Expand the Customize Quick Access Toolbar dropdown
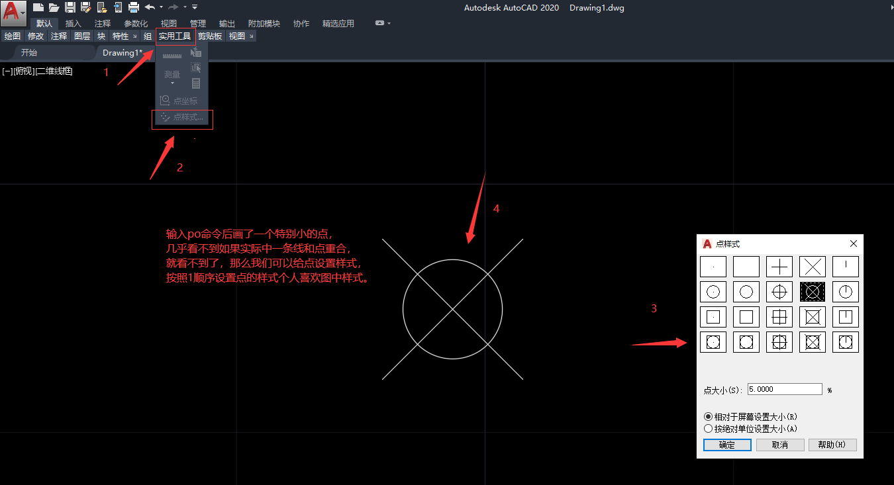 [x=195, y=7]
